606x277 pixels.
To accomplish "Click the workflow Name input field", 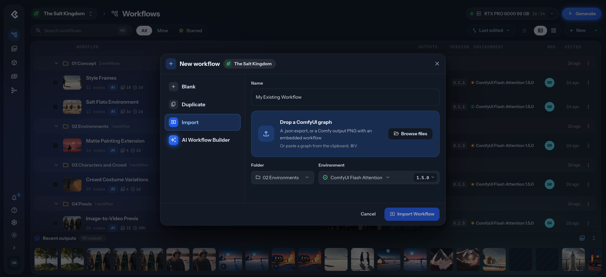I will pyautogui.click(x=345, y=97).
